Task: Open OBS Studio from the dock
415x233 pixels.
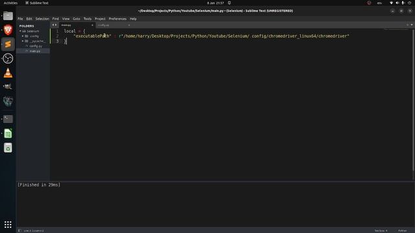Action: tap(8, 58)
